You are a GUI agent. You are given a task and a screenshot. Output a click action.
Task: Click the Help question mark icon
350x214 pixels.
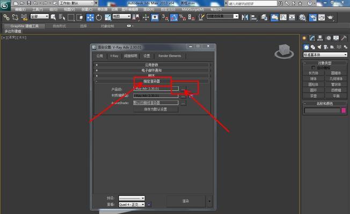tap(310, 3)
